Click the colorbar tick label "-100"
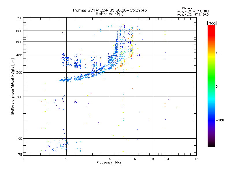 tap(220, 120)
